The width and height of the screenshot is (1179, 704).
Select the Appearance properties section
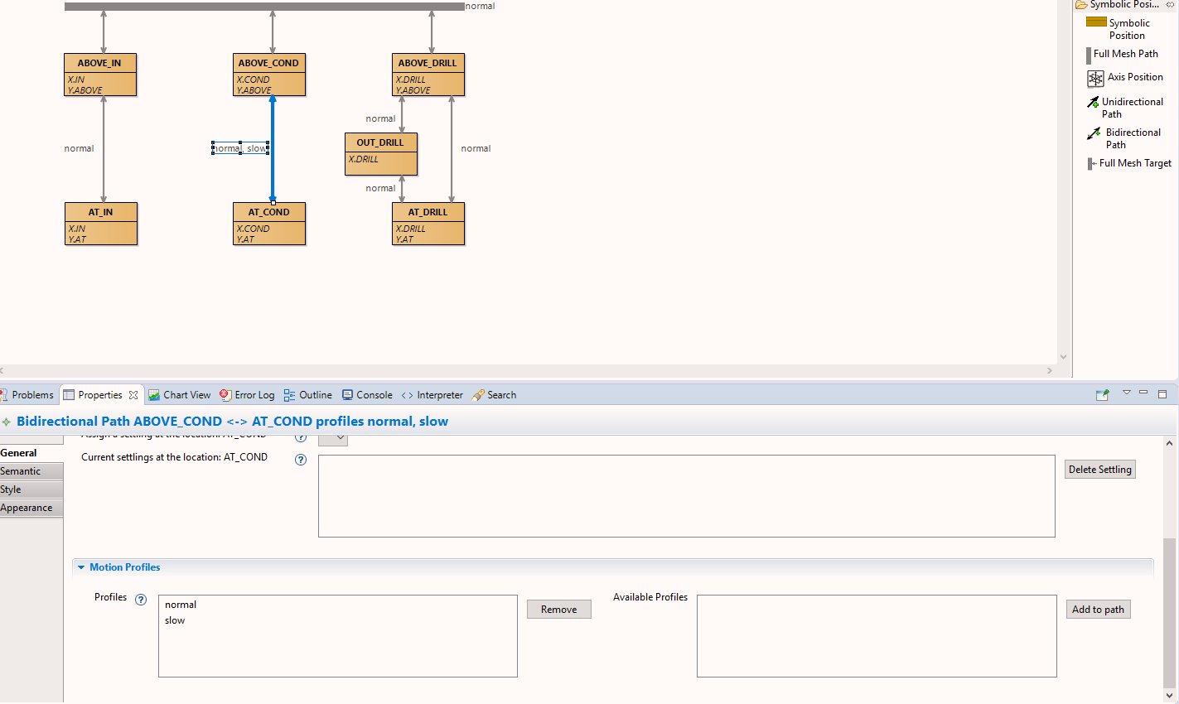pos(31,508)
